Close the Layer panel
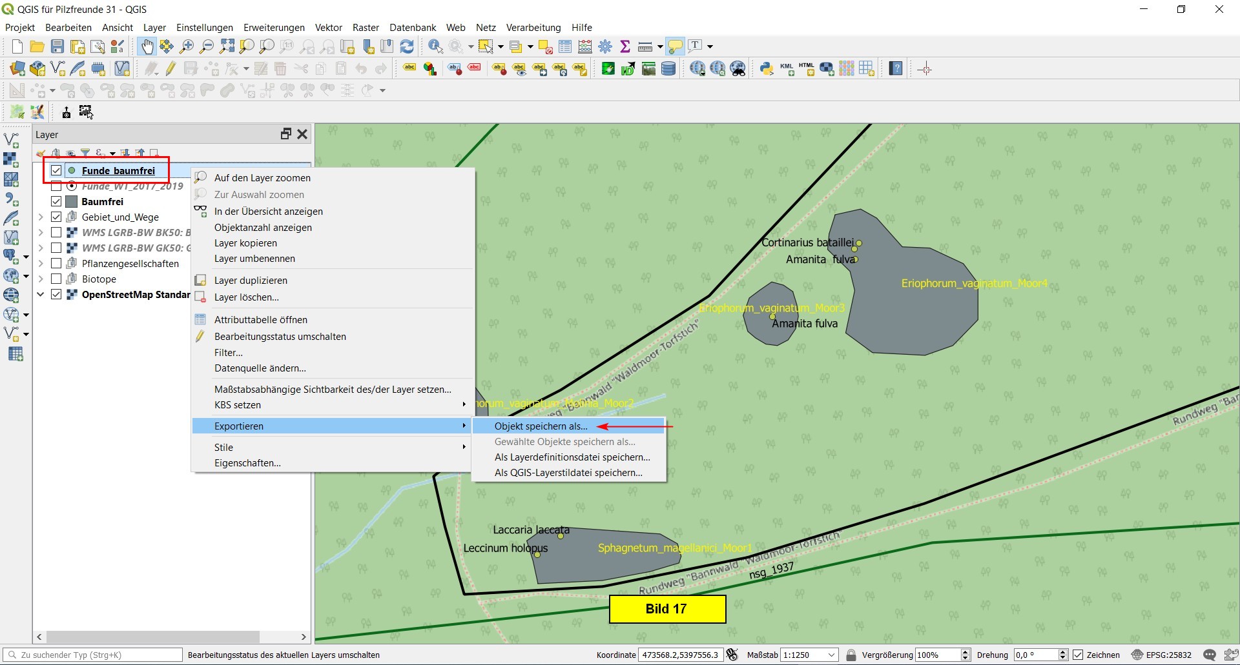 click(x=302, y=134)
